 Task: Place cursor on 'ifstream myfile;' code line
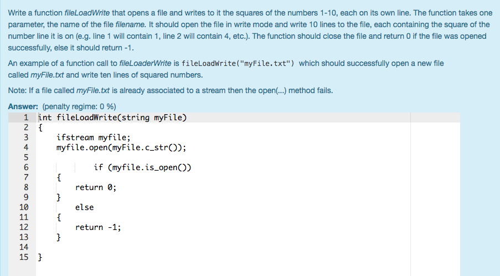pyautogui.click(x=94, y=137)
